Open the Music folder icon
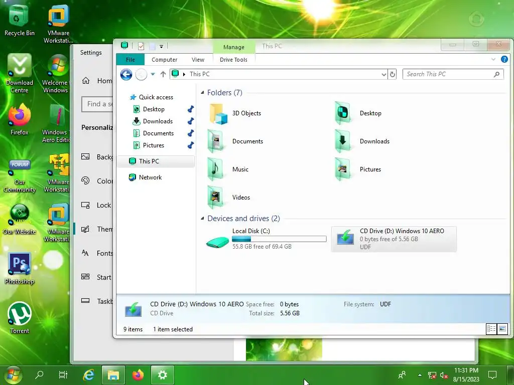The width and height of the screenshot is (514, 385). coord(215,169)
